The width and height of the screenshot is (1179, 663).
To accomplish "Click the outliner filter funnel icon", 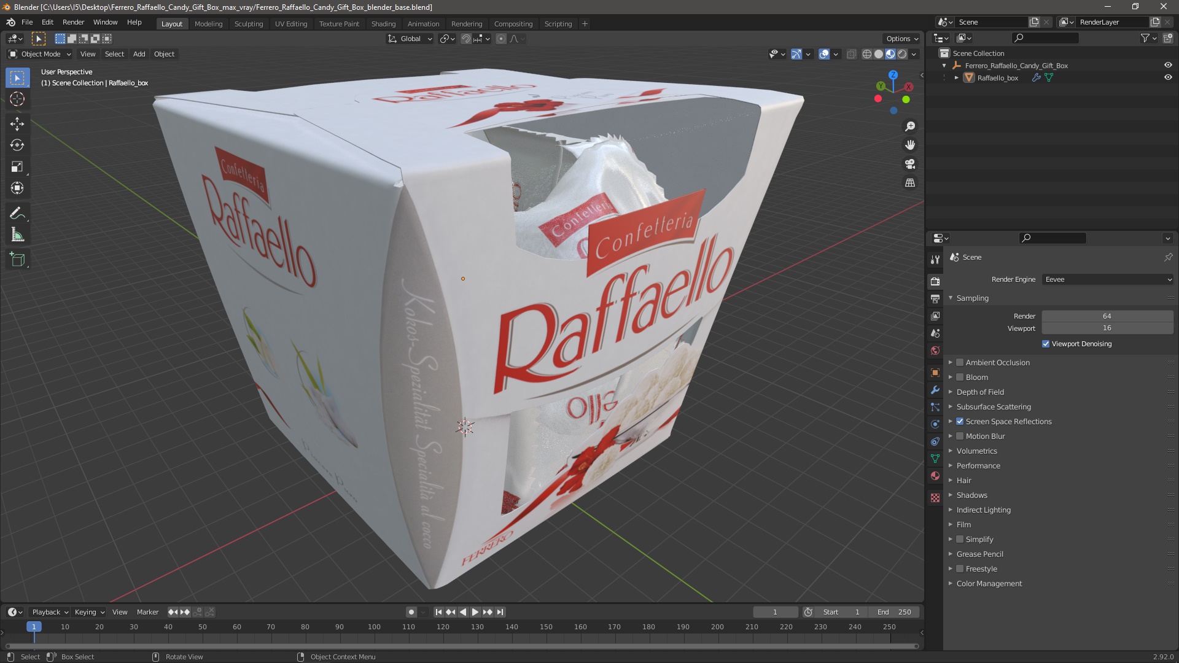I will click(1145, 38).
